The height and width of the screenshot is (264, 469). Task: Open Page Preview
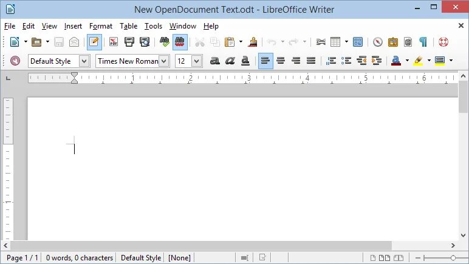pyautogui.click(x=145, y=42)
